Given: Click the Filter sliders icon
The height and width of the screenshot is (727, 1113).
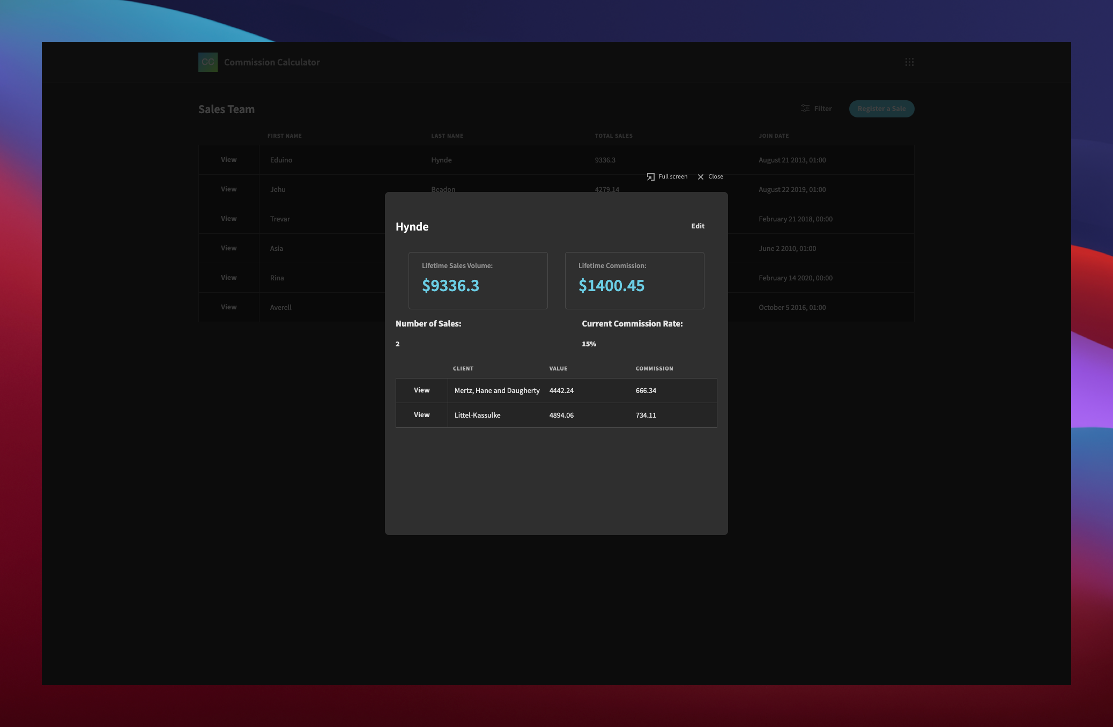Looking at the screenshot, I should click(x=805, y=108).
